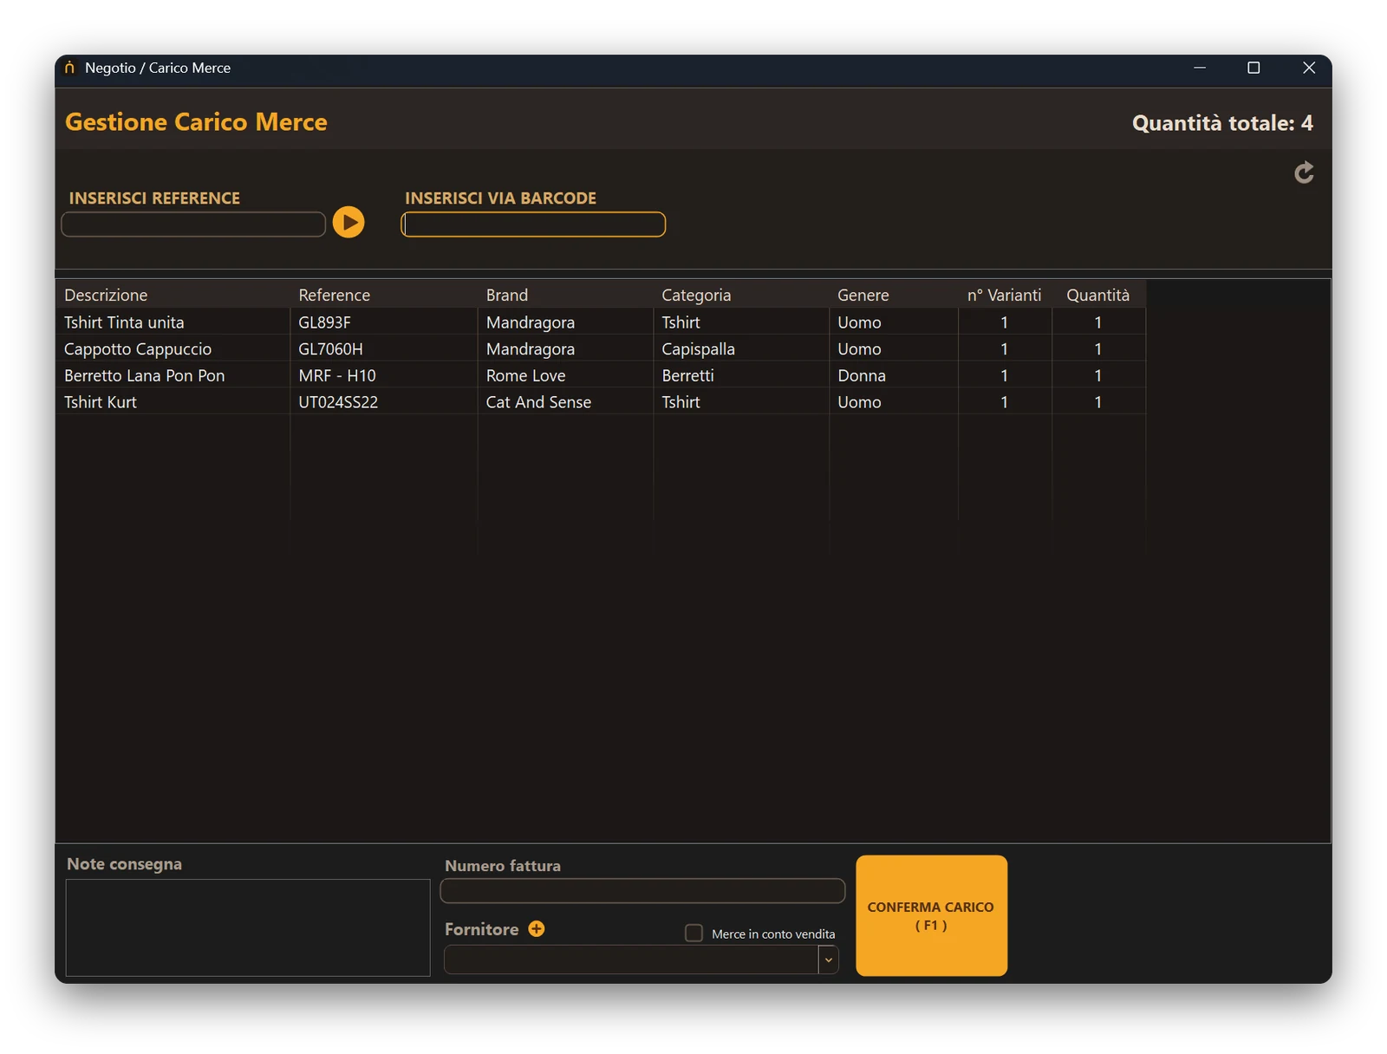Sort by the n° Varianti column header

click(1005, 295)
